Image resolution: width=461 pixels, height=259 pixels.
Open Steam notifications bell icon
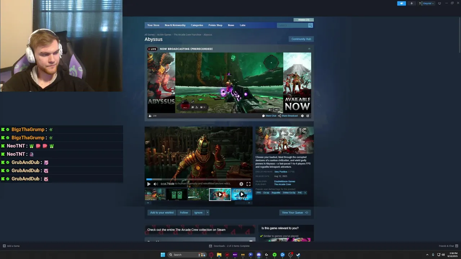click(412, 3)
